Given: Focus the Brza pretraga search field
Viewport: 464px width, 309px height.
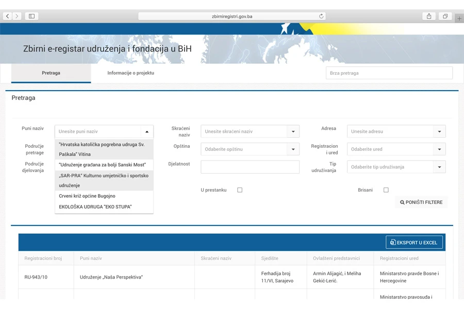Looking at the screenshot, I should 389,73.
